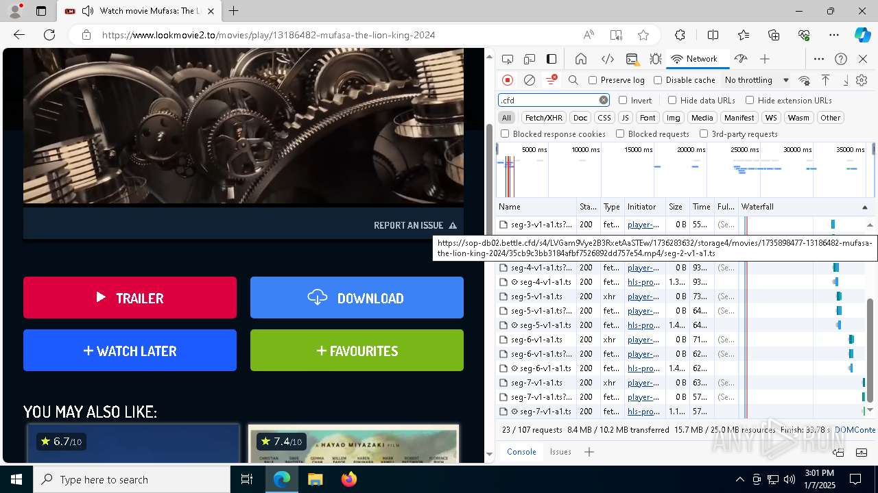Open the Inspect element picker tool
Screen dimensions: 878x493
click(508, 59)
